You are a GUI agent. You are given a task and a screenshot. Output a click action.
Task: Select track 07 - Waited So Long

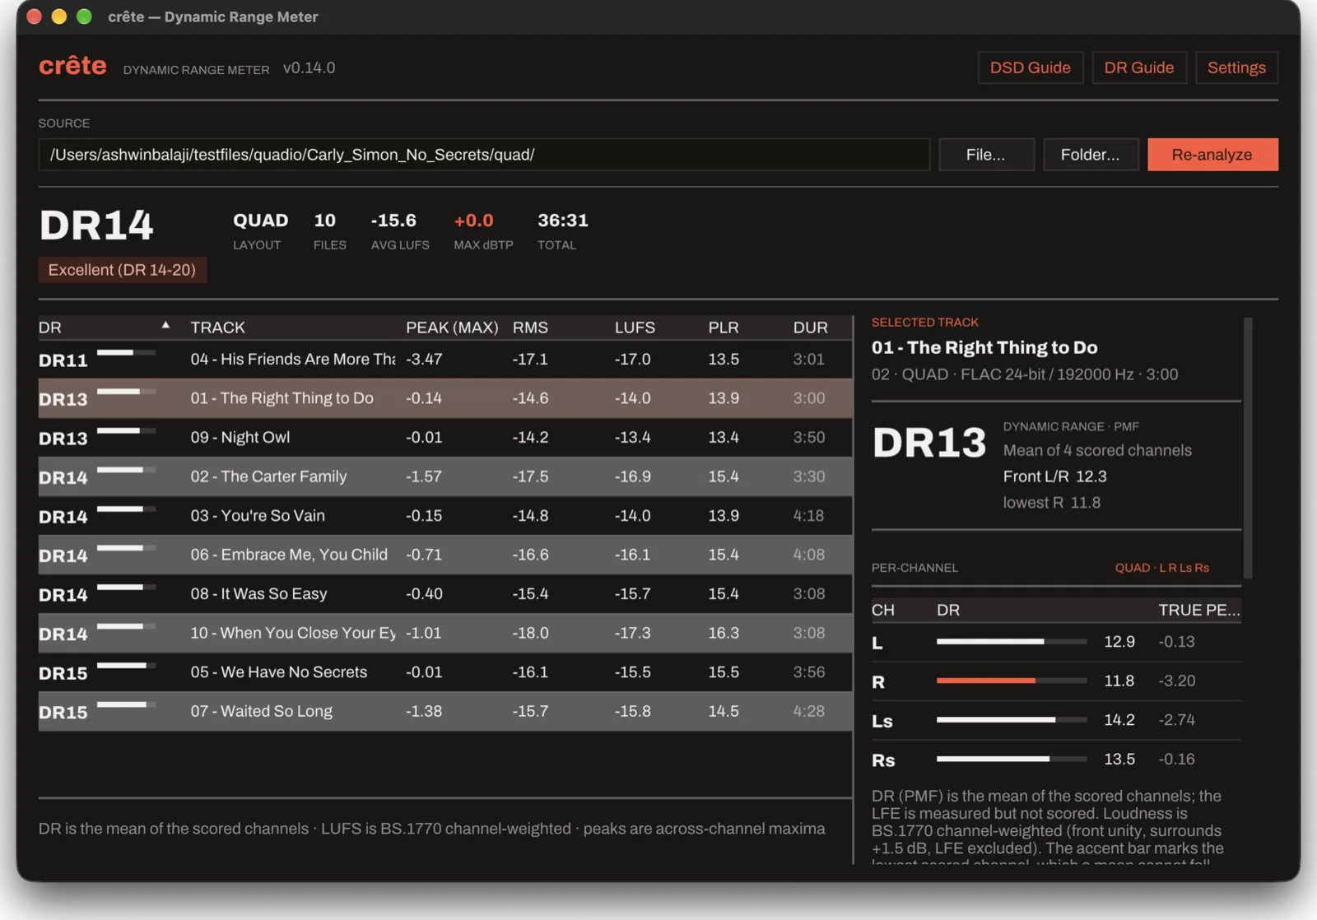tap(445, 711)
